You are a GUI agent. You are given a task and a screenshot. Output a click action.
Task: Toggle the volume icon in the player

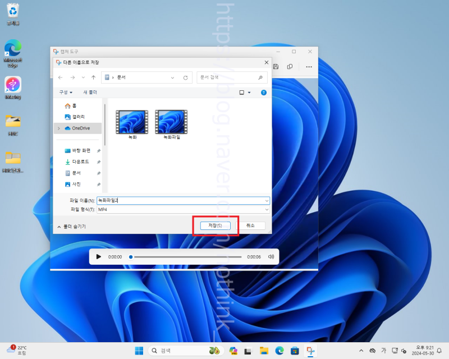click(271, 257)
